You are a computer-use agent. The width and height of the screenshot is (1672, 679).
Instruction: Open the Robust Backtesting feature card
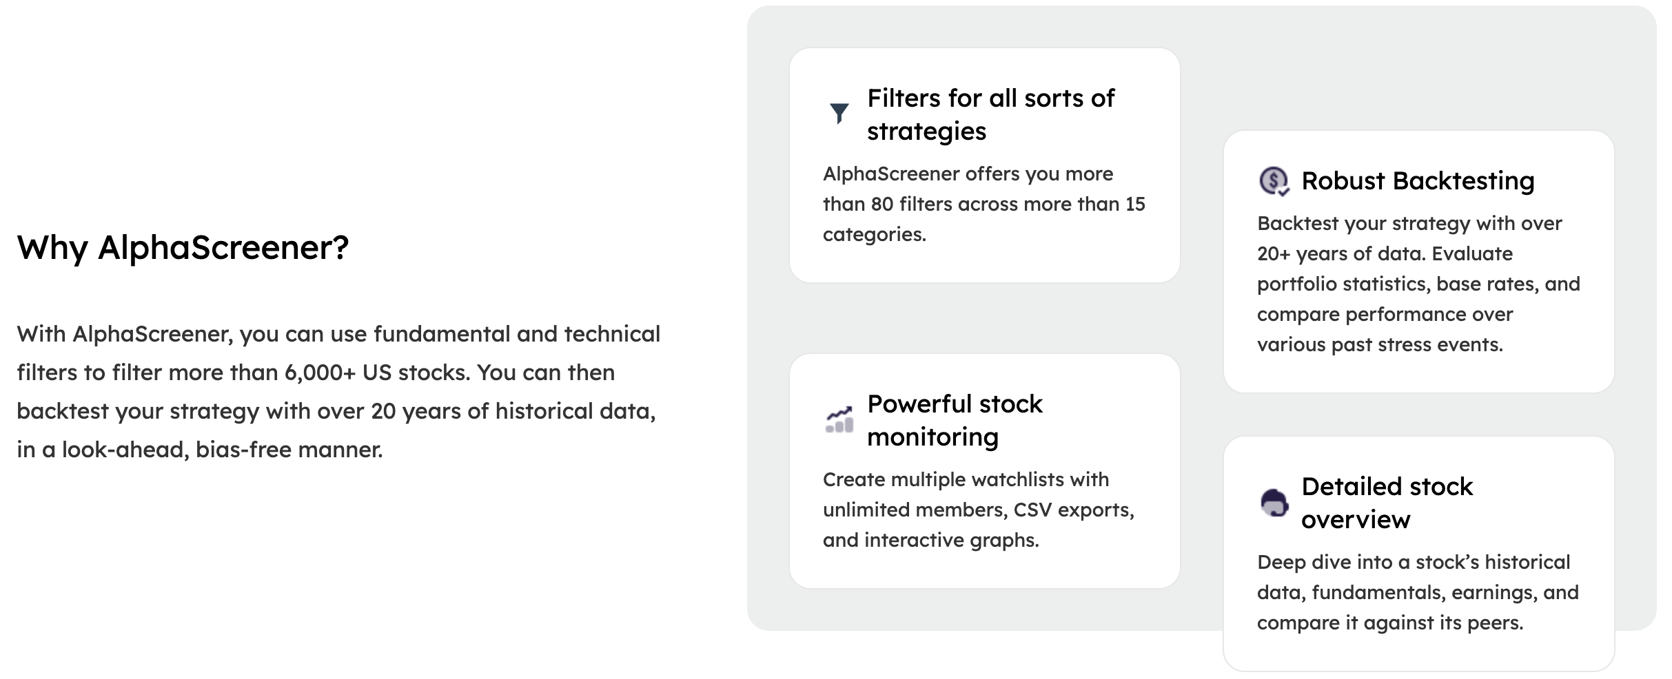[x=1418, y=262]
